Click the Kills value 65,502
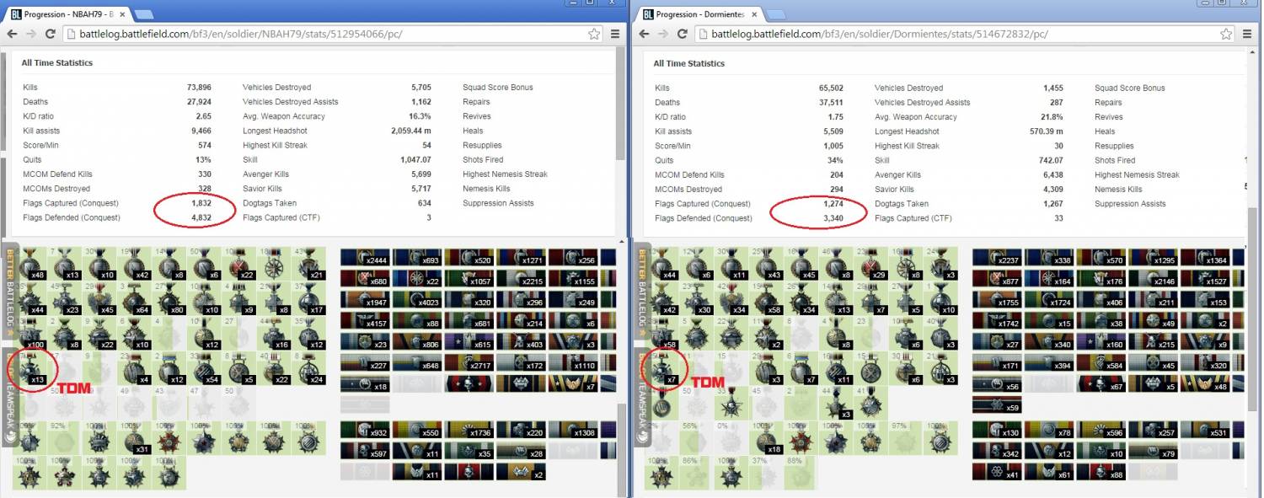The image size is (1264, 498). [830, 88]
